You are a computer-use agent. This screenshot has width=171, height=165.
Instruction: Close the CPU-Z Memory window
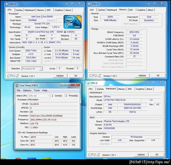point(162,3)
